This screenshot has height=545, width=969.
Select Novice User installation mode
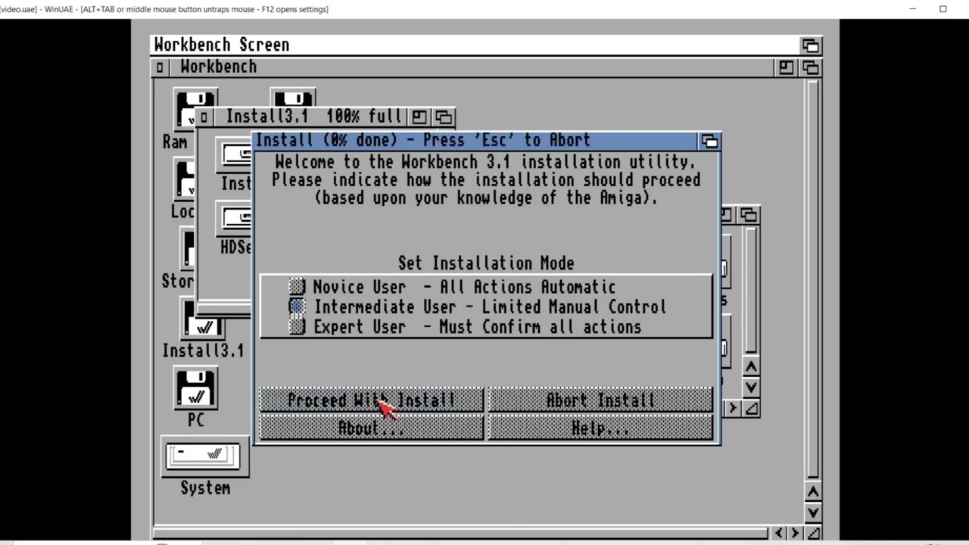[x=297, y=287]
